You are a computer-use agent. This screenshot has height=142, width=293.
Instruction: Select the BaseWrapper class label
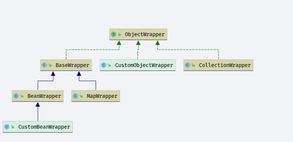72,65
